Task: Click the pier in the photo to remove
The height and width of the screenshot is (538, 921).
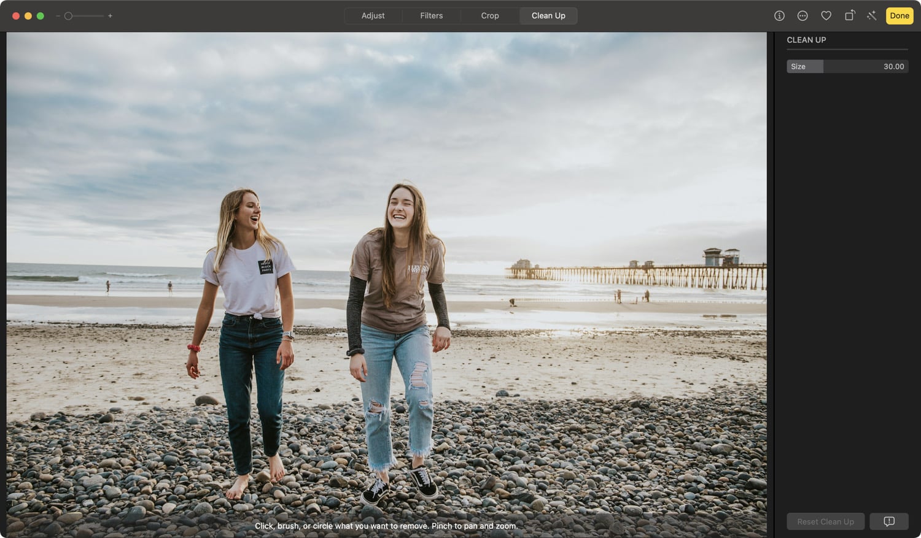Action: [x=639, y=274]
